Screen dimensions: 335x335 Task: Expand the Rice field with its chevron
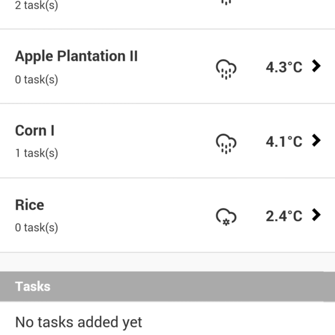[x=316, y=215]
